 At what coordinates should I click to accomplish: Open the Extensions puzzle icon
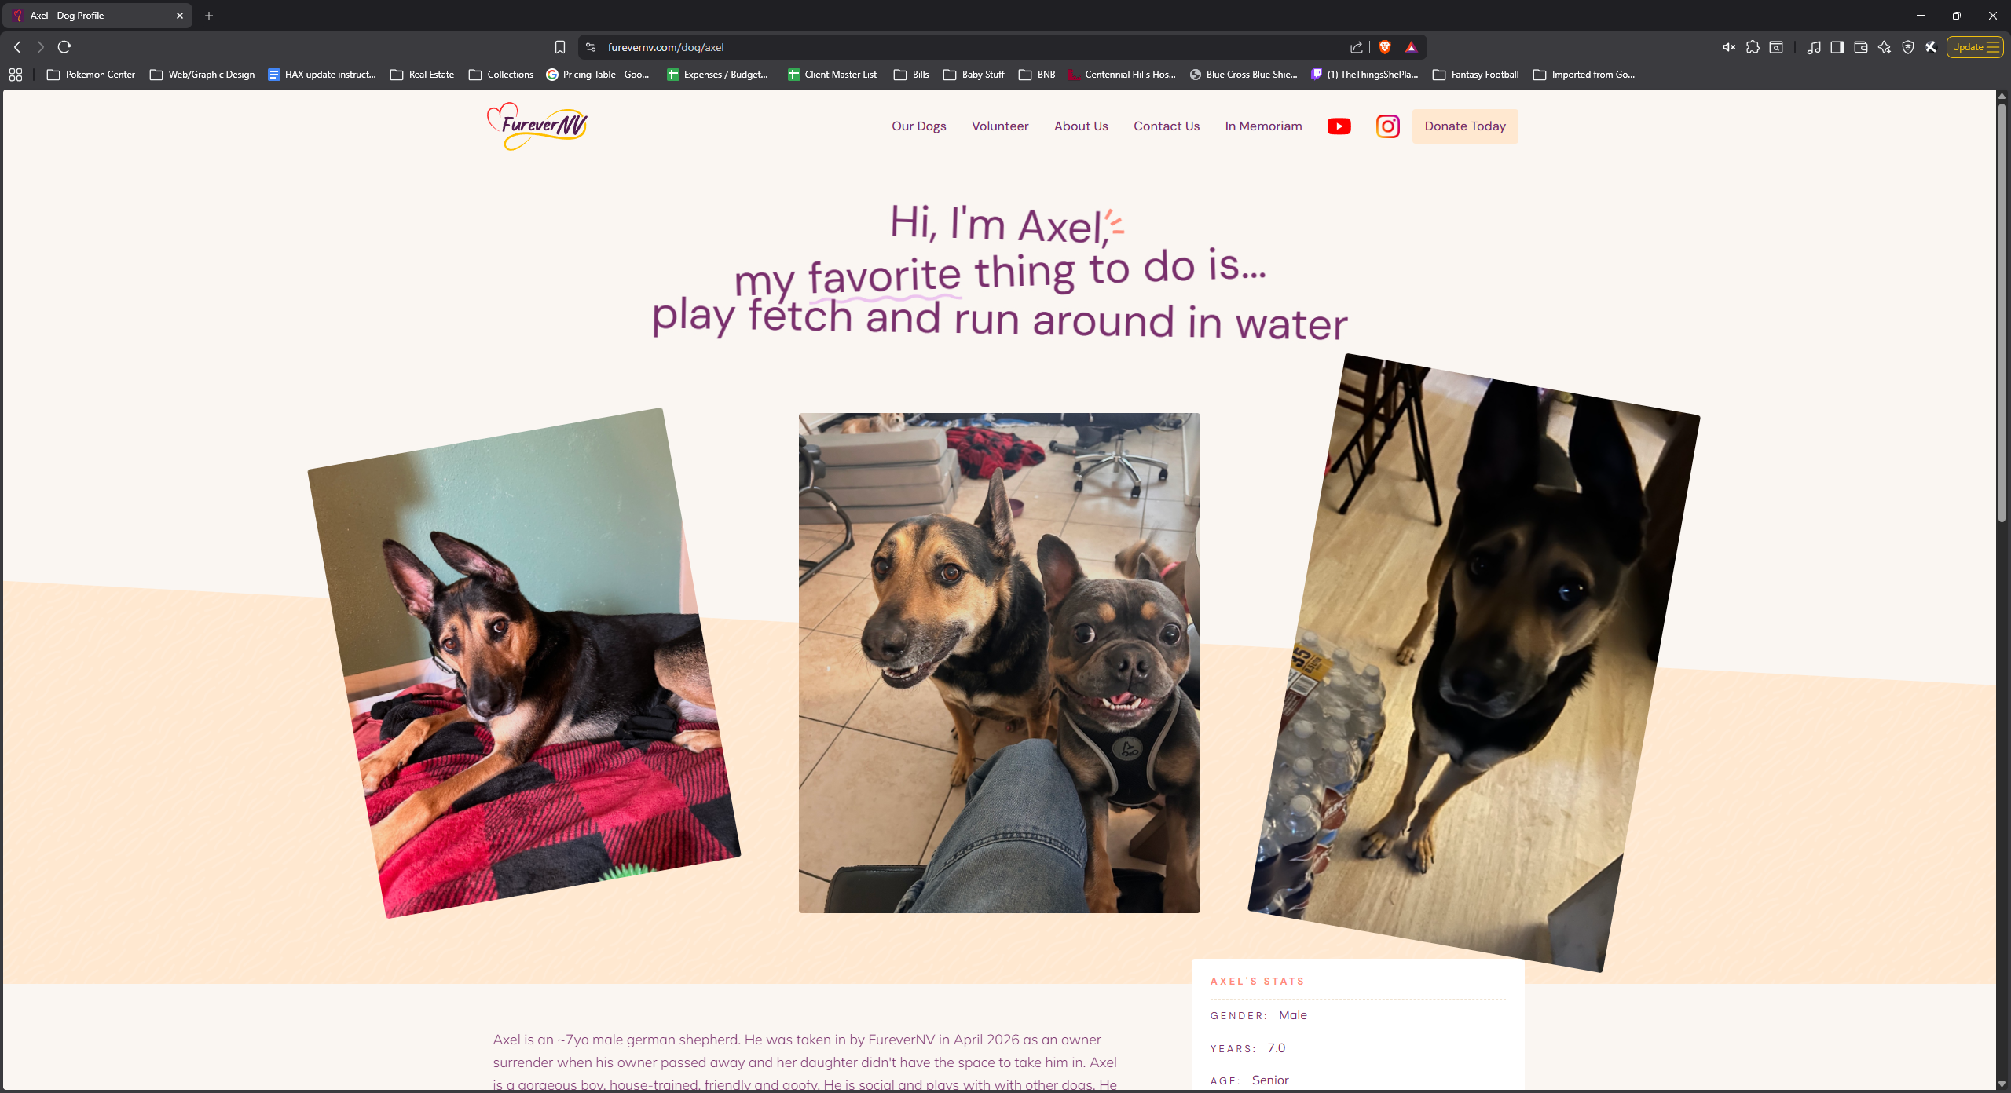click(x=1753, y=47)
